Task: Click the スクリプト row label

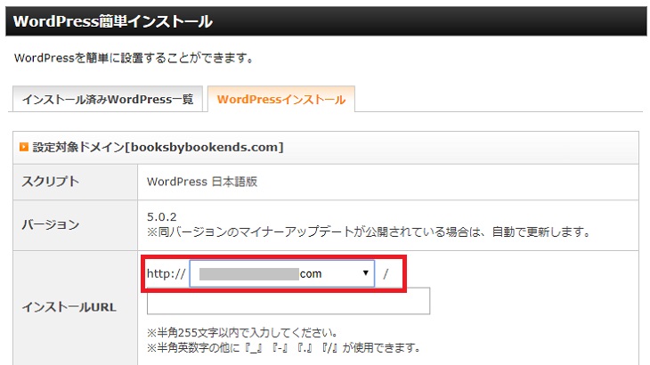Action: [x=50, y=182]
